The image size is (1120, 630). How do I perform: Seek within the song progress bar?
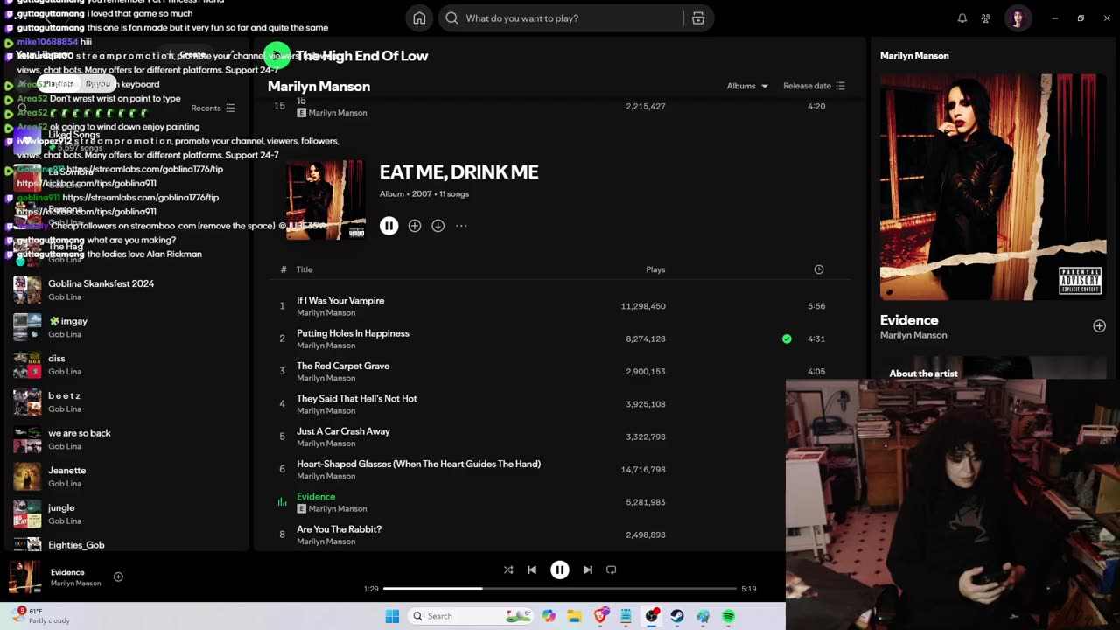click(x=560, y=589)
